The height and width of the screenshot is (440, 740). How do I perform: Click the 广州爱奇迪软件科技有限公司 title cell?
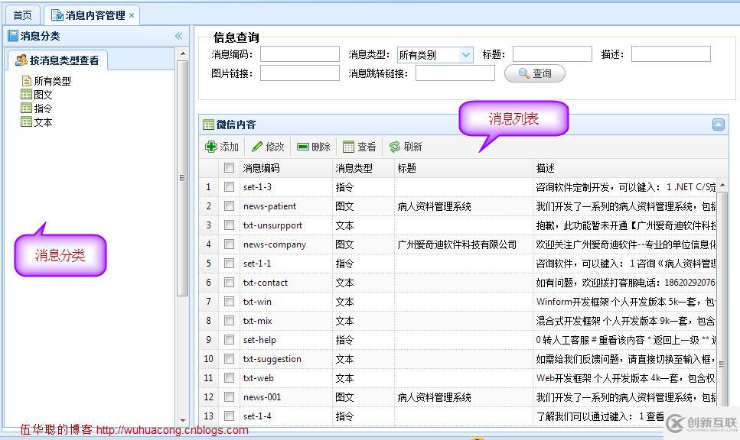click(x=464, y=244)
